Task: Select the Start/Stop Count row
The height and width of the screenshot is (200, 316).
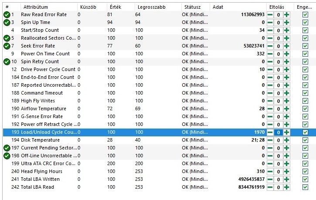Action: [159, 30]
